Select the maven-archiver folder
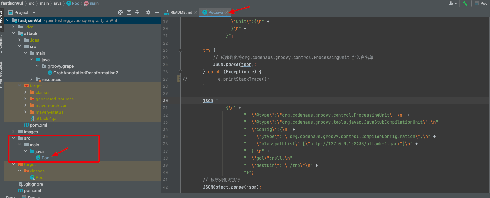This screenshot has height=198, width=490. 51,105
